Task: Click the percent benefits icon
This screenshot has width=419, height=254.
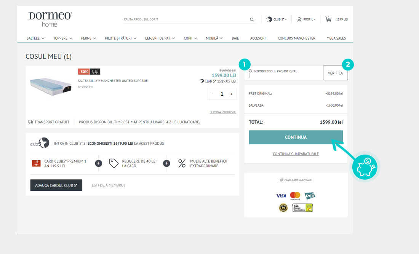Action: (x=182, y=163)
